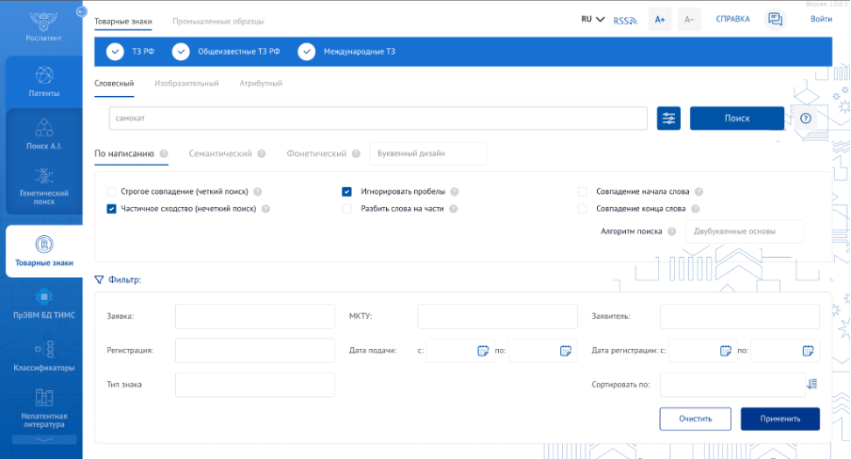
Task: Click the Применить button
Action: point(779,419)
